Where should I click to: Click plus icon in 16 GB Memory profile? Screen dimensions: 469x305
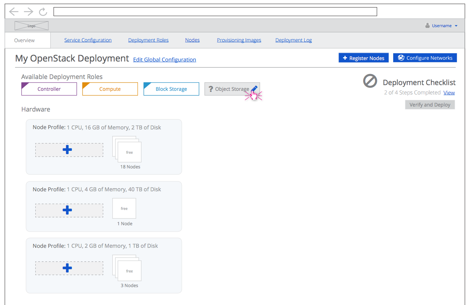[x=67, y=150]
